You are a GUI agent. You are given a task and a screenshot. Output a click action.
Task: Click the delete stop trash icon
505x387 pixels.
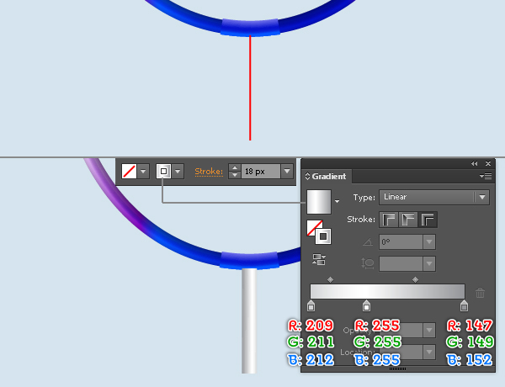tap(480, 293)
